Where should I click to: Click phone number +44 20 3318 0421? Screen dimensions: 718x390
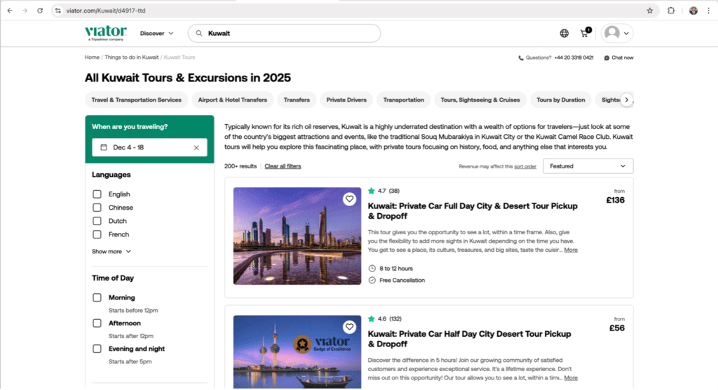click(x=574, y=58)
